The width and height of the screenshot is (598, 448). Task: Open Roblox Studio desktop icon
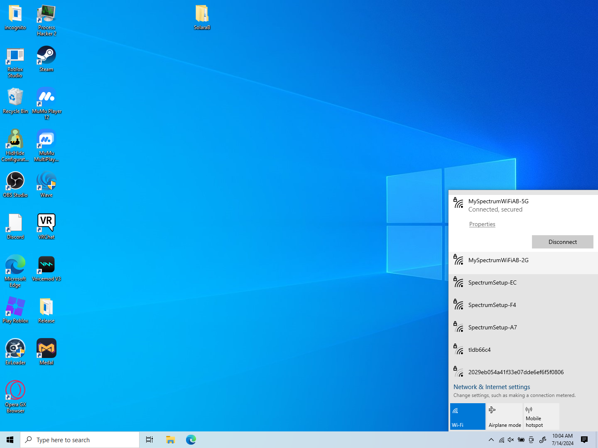point(15,63)
